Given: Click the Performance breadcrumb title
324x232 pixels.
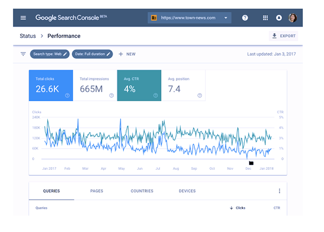Looking at the screenshot, I should coord(64,36).
